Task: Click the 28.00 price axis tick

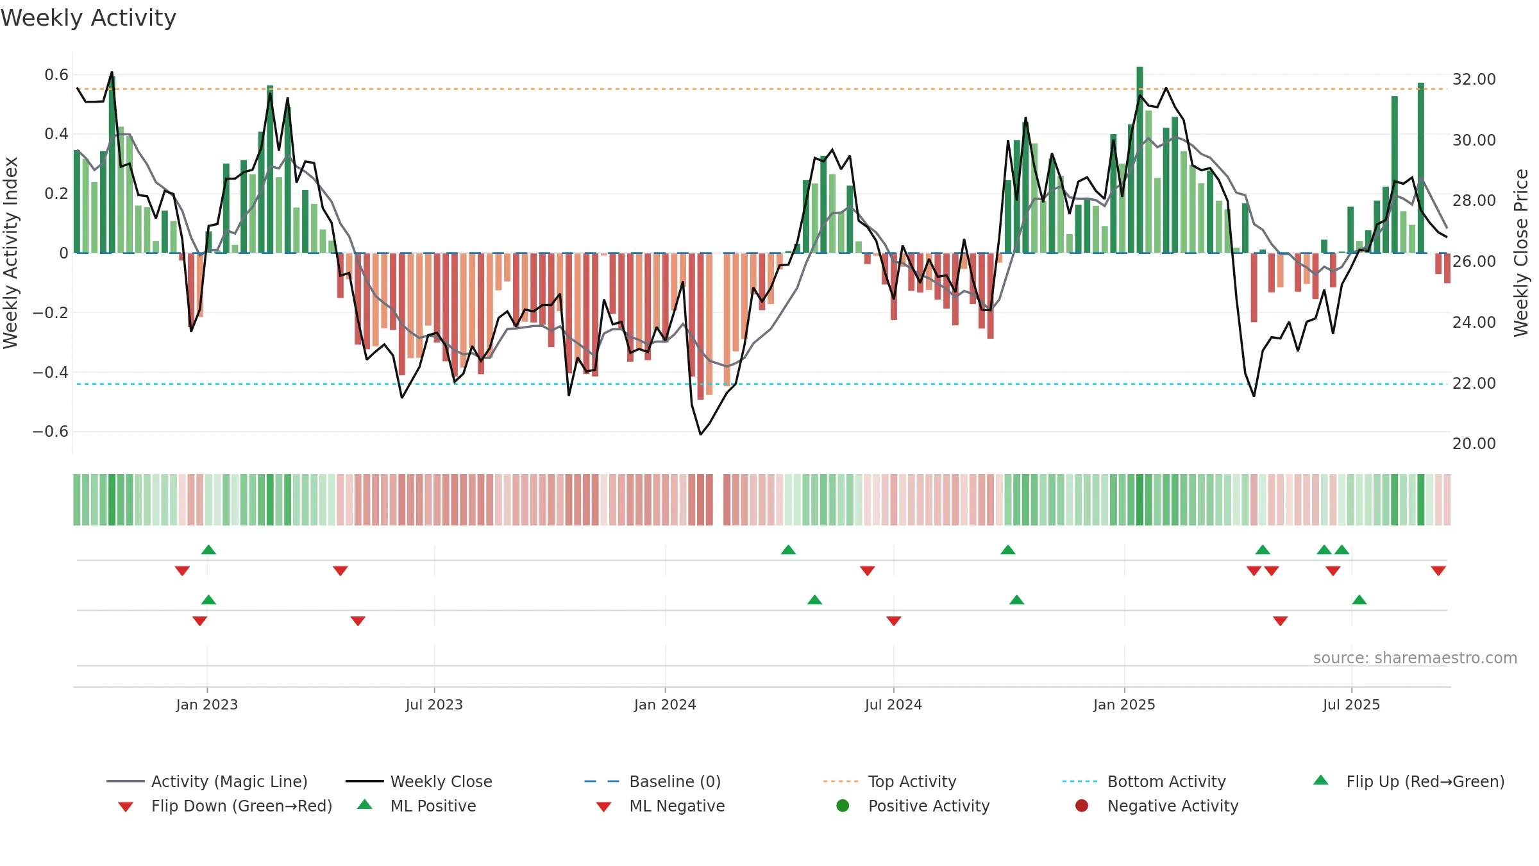Action: 1474,200
